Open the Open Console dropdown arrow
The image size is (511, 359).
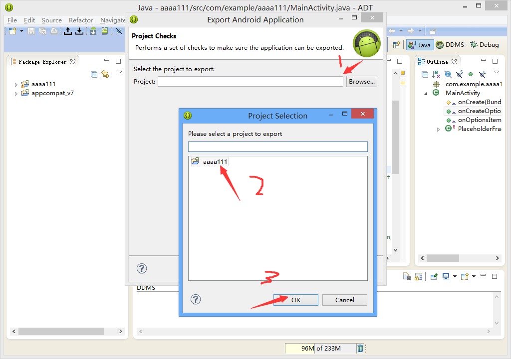point(474,276)
